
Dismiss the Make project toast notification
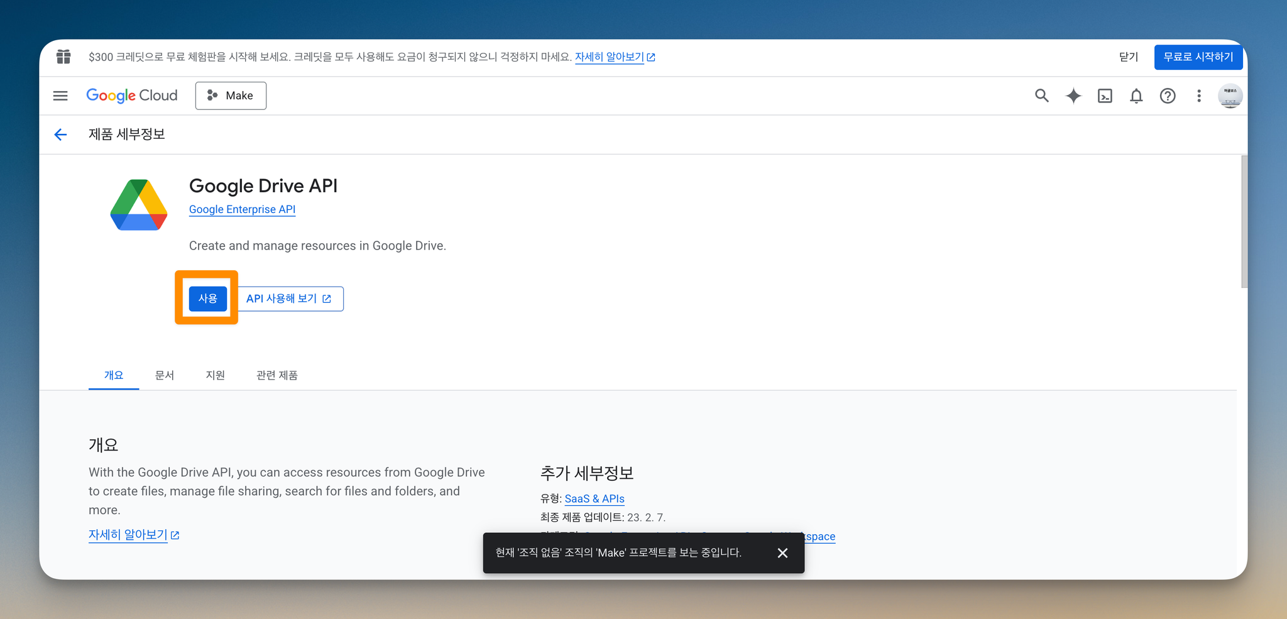click(x=782, y=553)
